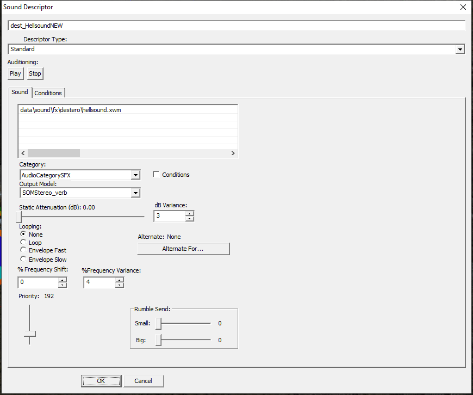Click the Alternate For... button
The image size is (473, 395).
coord(183,249)
